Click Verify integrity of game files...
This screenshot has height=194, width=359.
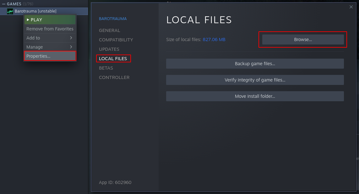tap(255, 80)
